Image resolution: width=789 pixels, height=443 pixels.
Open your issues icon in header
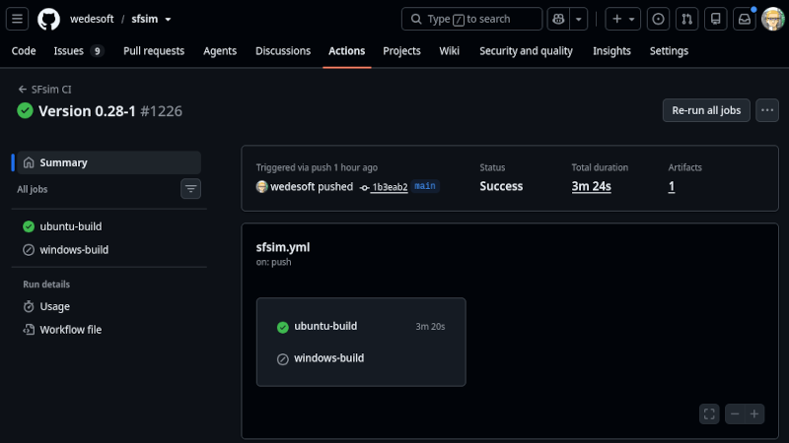[x=658, y=19]
